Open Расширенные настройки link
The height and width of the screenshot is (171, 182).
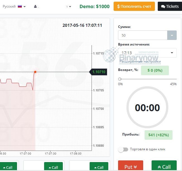(140, 61)
